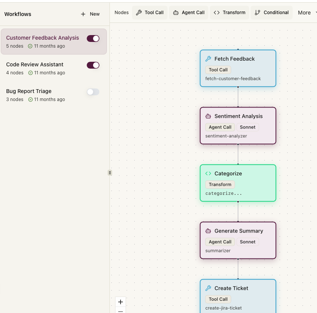This screenshot has width=317, height=313.
Task: Add an Agent Call node from toolbar
Action: click(x=188, y=13)
